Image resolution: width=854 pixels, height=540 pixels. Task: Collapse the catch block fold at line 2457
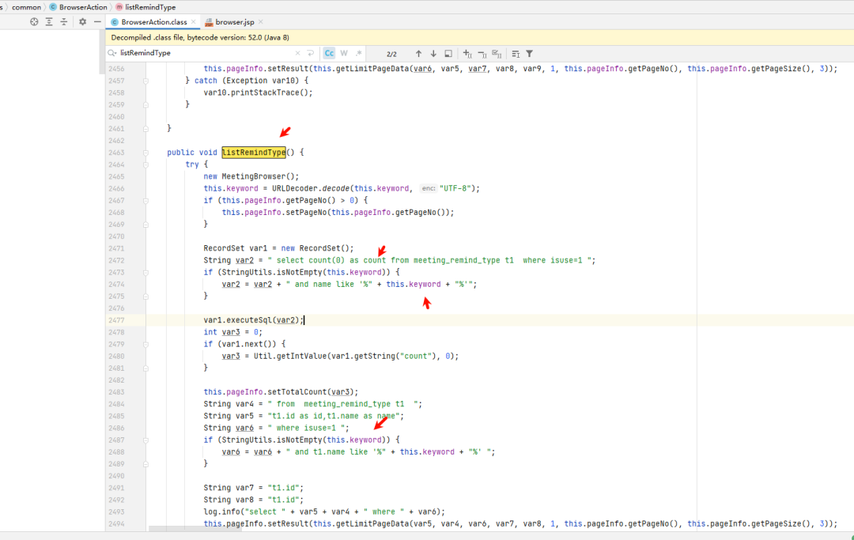pyautogui.click(x=145, y=81)
